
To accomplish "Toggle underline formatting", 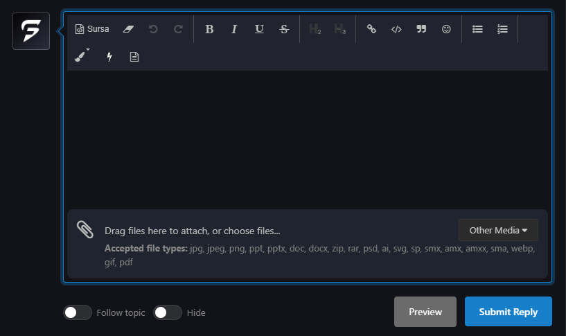I will pos(259,29).
